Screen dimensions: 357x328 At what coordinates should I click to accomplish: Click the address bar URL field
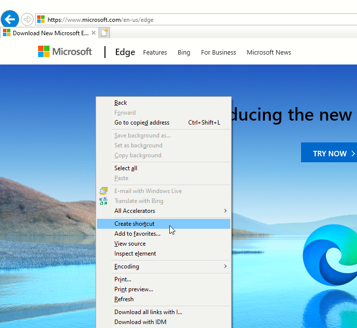(196, 20)
